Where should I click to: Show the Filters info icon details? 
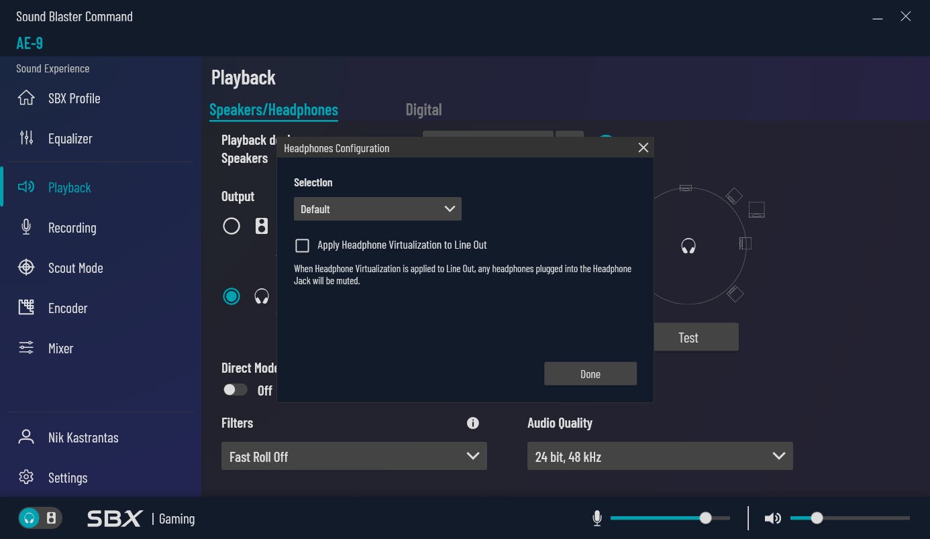473,423
